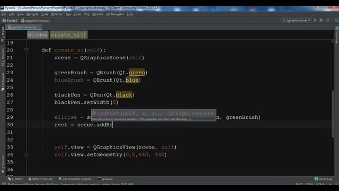
Task: Click the number 5 in setWidth(5)
Action: tap(114, 102)
